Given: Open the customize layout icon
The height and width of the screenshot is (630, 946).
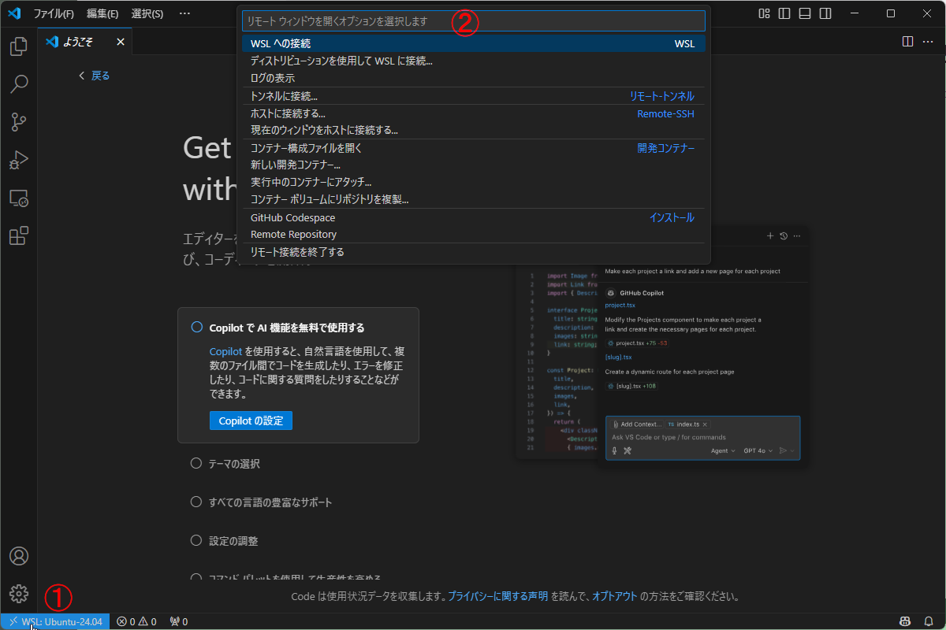Looking at the screenshot, I should [764, 13].
